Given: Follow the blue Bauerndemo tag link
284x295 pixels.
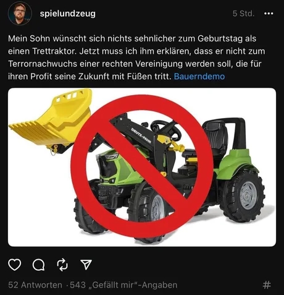Looking at the screenshot, I should [x=199, y=76].
